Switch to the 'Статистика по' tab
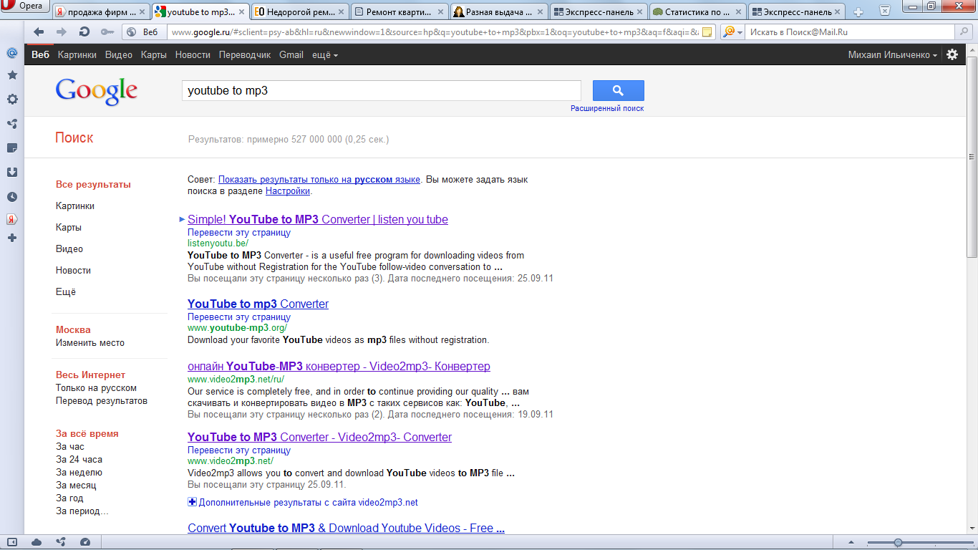This screenshot has width=978, height=550. (x=699, y=12)
